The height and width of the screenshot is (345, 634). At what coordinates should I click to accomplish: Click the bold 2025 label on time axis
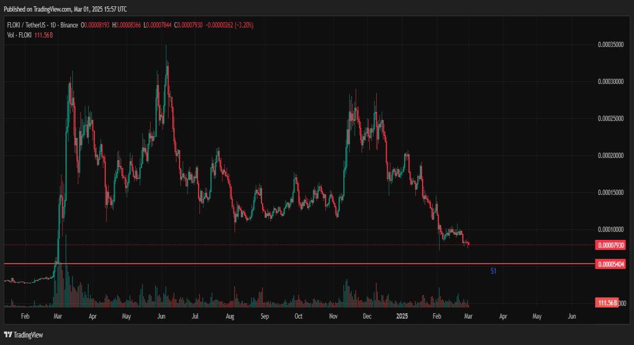click(403, 316)
